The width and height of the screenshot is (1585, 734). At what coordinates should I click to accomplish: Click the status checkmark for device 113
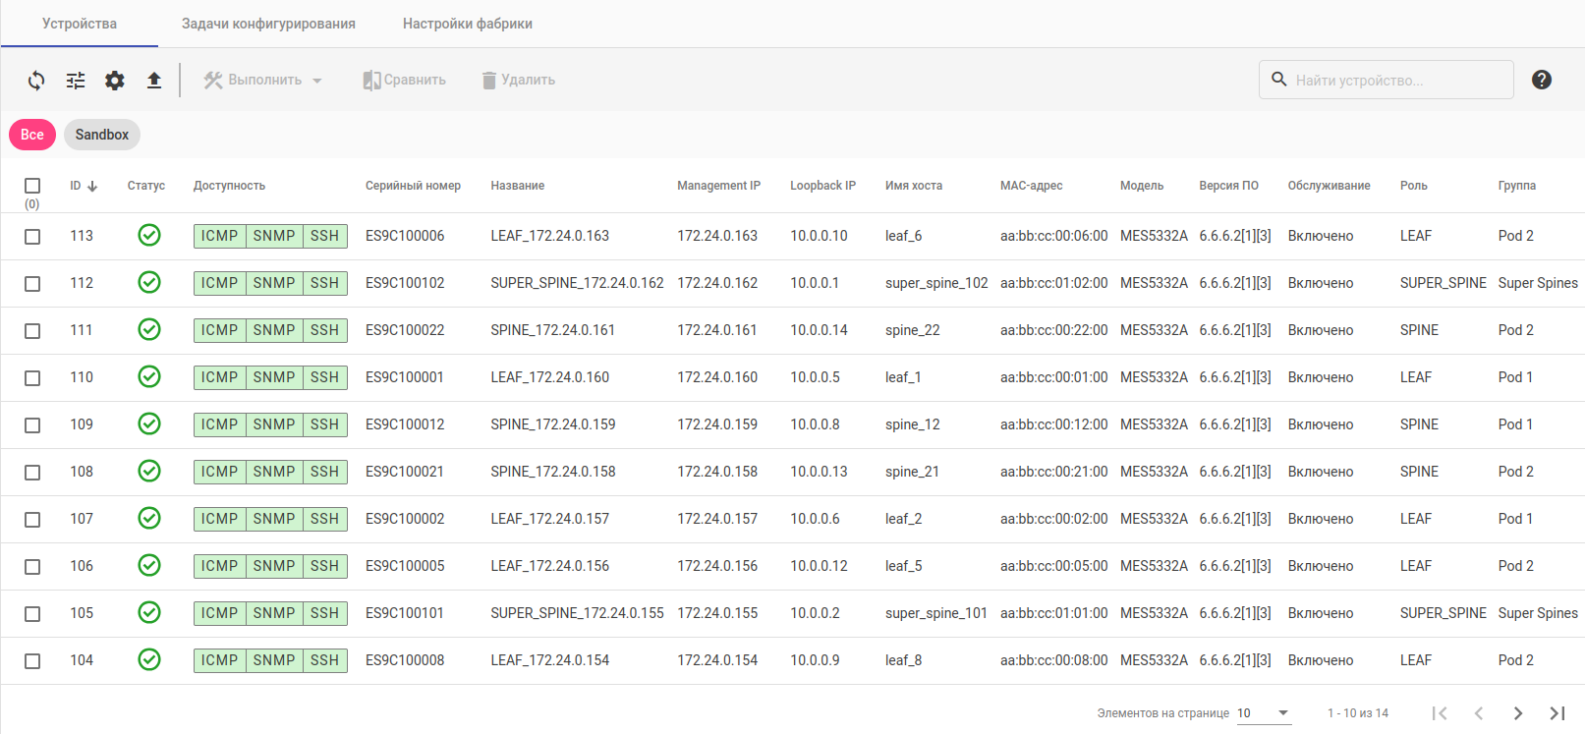point(149,235)
